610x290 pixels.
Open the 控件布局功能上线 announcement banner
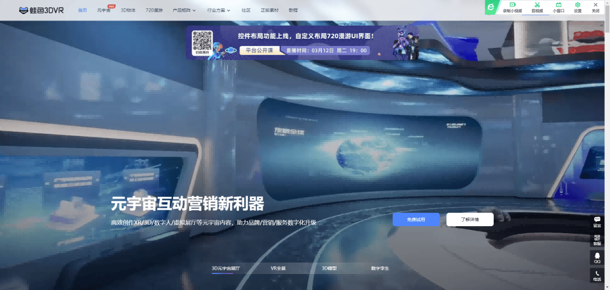click(303, 43)
